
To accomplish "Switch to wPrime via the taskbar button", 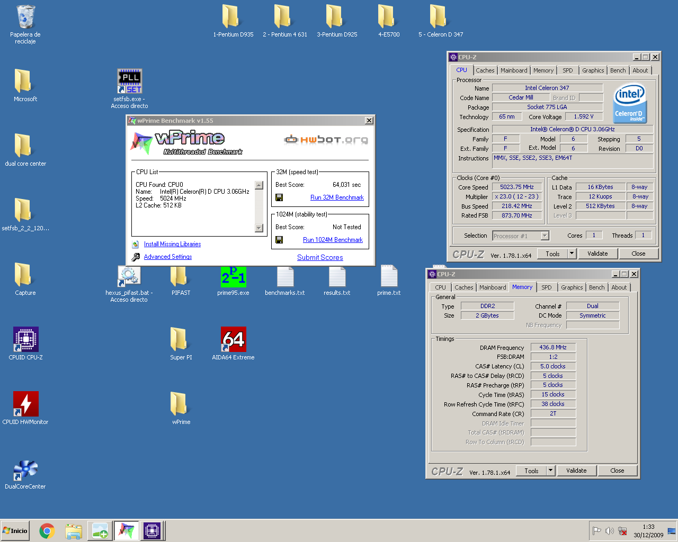I will 126,531.
